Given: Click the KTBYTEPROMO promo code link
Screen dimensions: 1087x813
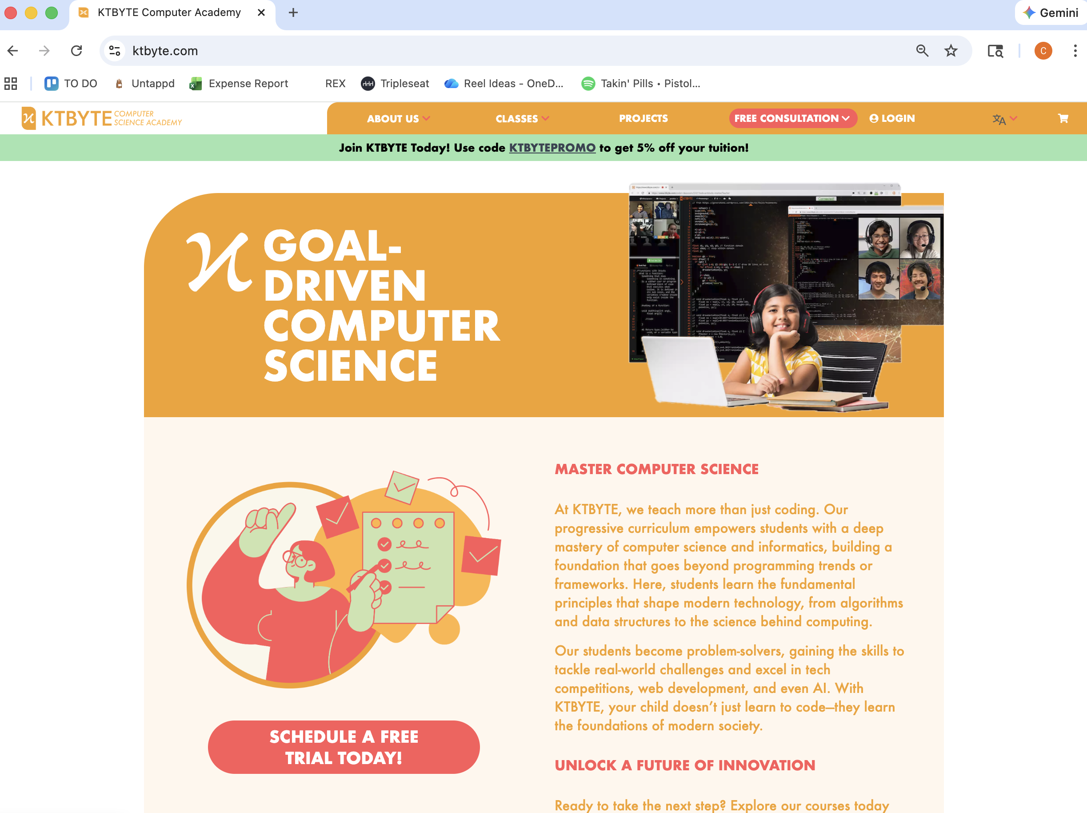Looking at the screenshot, I should coord(552,148).
